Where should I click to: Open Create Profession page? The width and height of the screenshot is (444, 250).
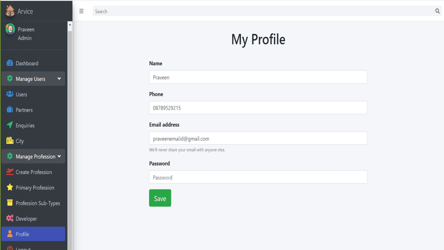pos(33,172)
